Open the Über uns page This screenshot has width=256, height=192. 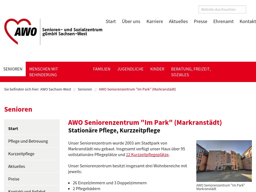click(x=131, y=21)
